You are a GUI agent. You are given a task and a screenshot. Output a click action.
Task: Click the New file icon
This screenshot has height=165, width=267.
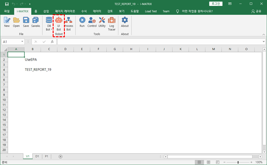pos(7,22)
